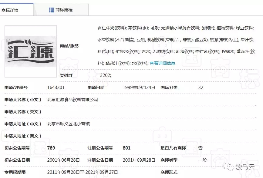The width and height of the screenshot is (263, 178).
Task: Click the international class value 32
Action: click(201, 87)
